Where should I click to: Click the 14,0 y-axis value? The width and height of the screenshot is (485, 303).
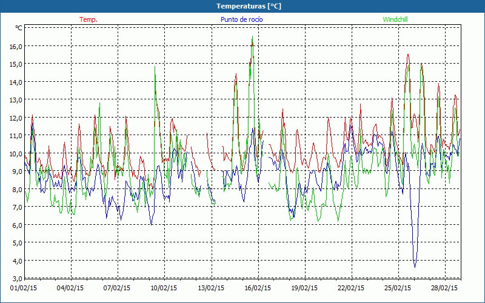[16, 82]
